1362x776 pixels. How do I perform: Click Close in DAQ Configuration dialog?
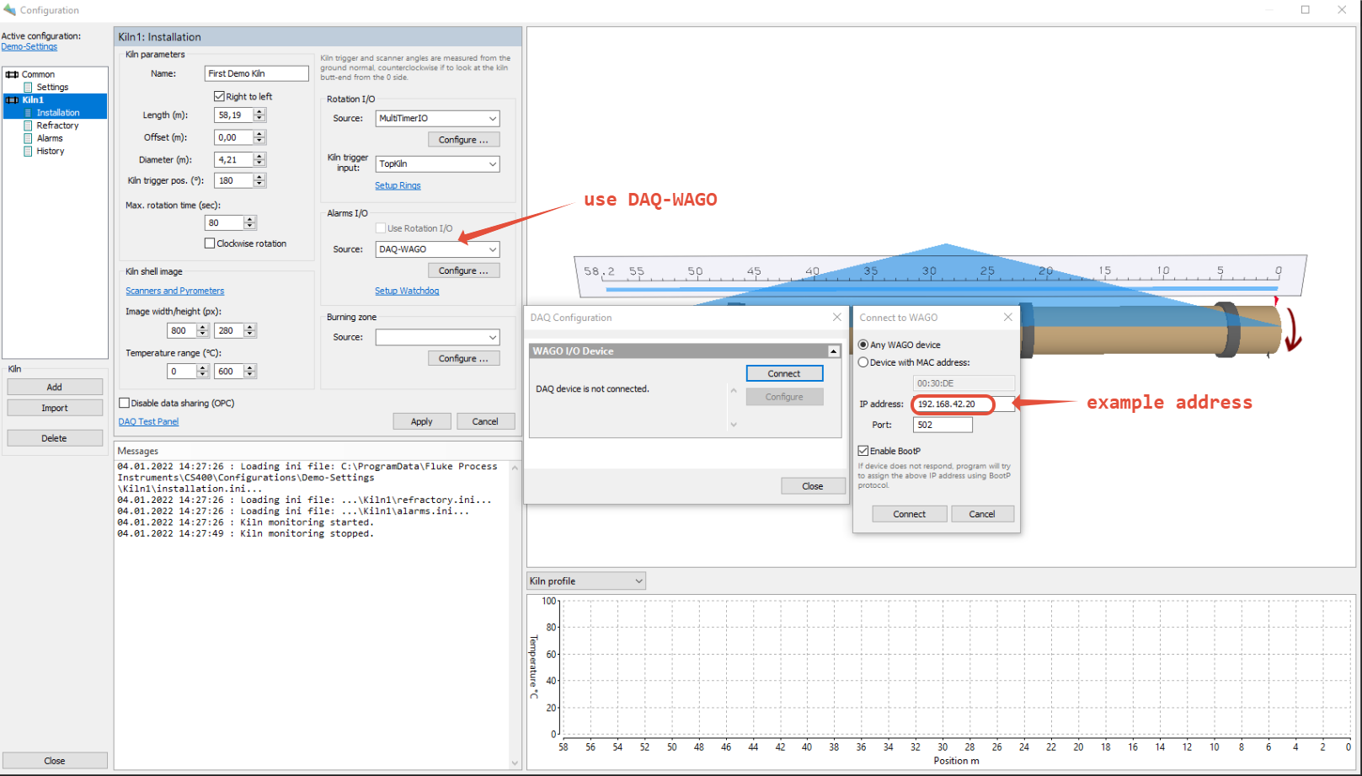point(813,486)
